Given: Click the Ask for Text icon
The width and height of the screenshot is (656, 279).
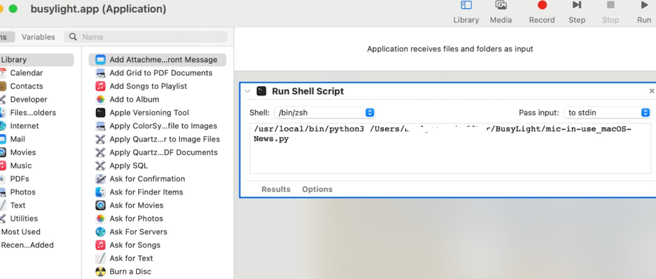Looking at the screenshot, I should [x=101, y=258].
